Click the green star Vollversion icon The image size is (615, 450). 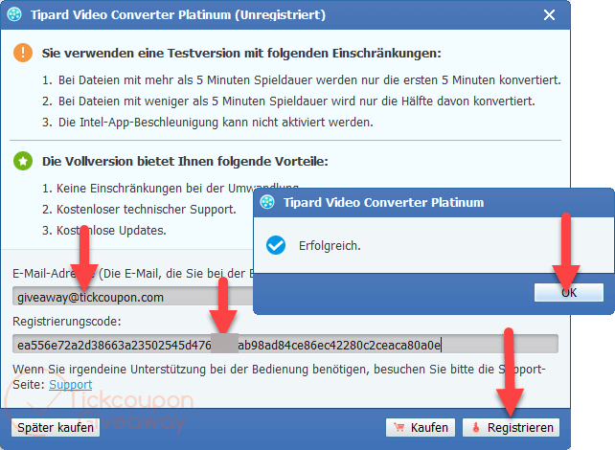(23, 161)
